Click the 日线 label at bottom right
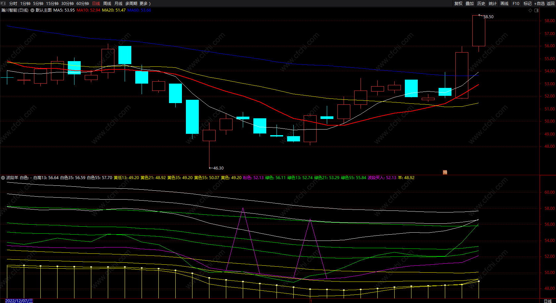The height and width of the screenshot is (303, 556). (548, 301)
